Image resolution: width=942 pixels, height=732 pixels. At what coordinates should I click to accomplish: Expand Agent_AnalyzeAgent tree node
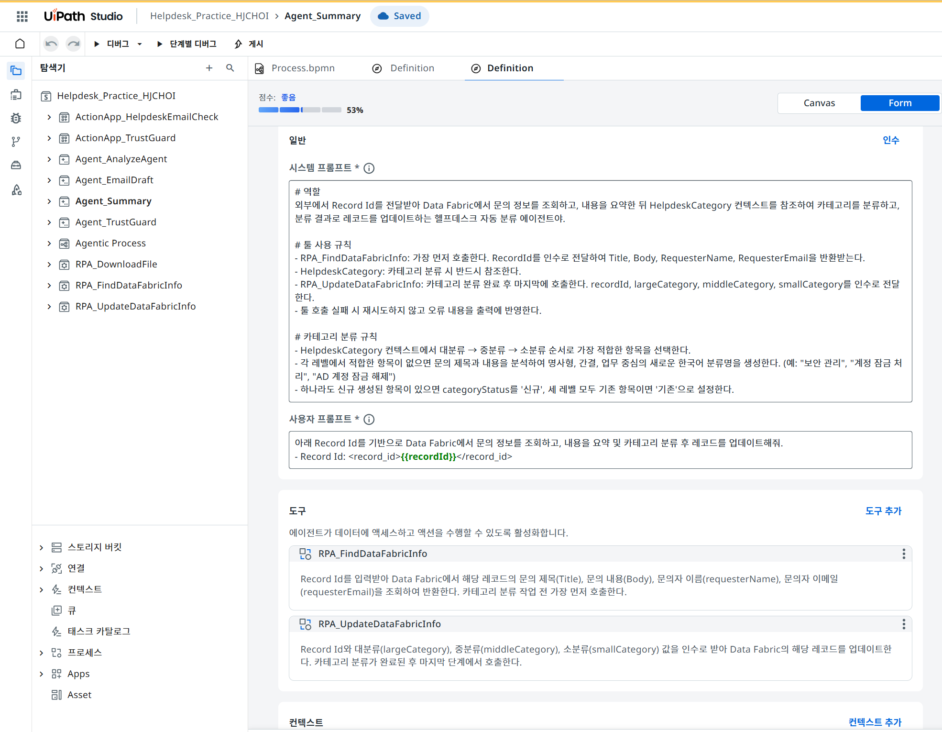pos(49,159)
